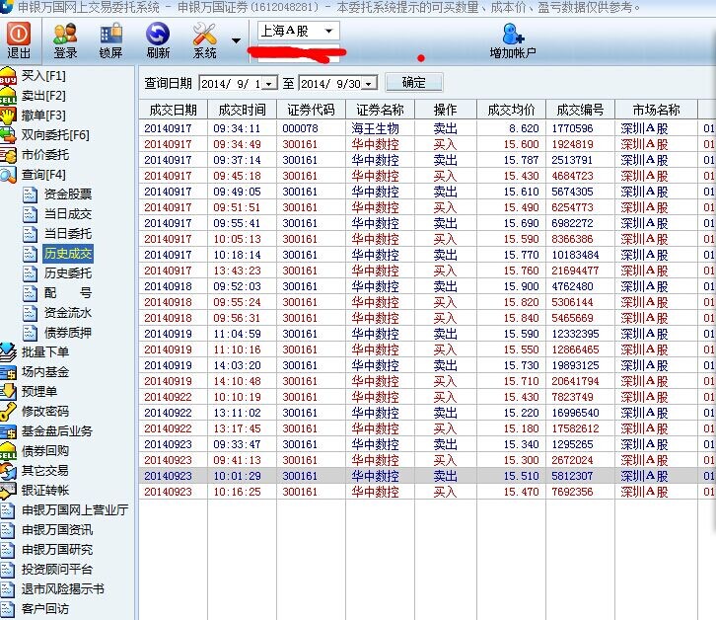Click deal number 1770596
716x620 pixels.
coord(572,128)
